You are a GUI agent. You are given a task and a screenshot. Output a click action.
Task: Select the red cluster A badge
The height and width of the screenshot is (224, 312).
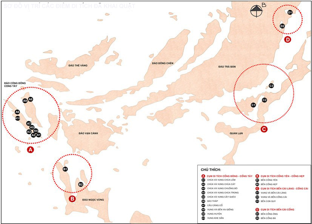pyautogui.click(x=31, y=150)
